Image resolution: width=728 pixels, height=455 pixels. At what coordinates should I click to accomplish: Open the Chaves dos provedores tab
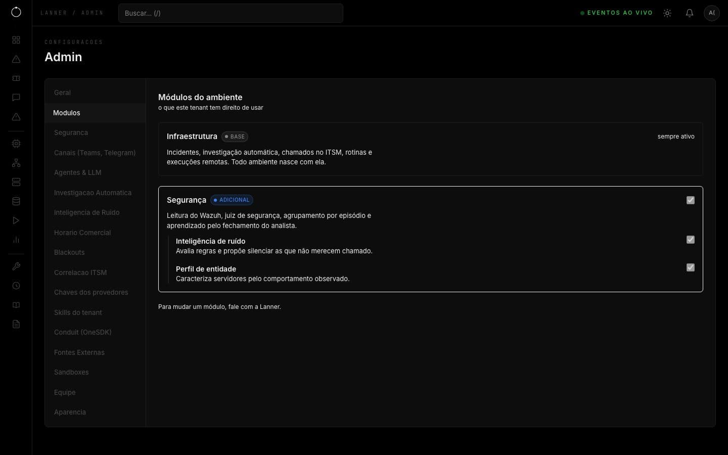pyautogui.click(x=95, y=292)
